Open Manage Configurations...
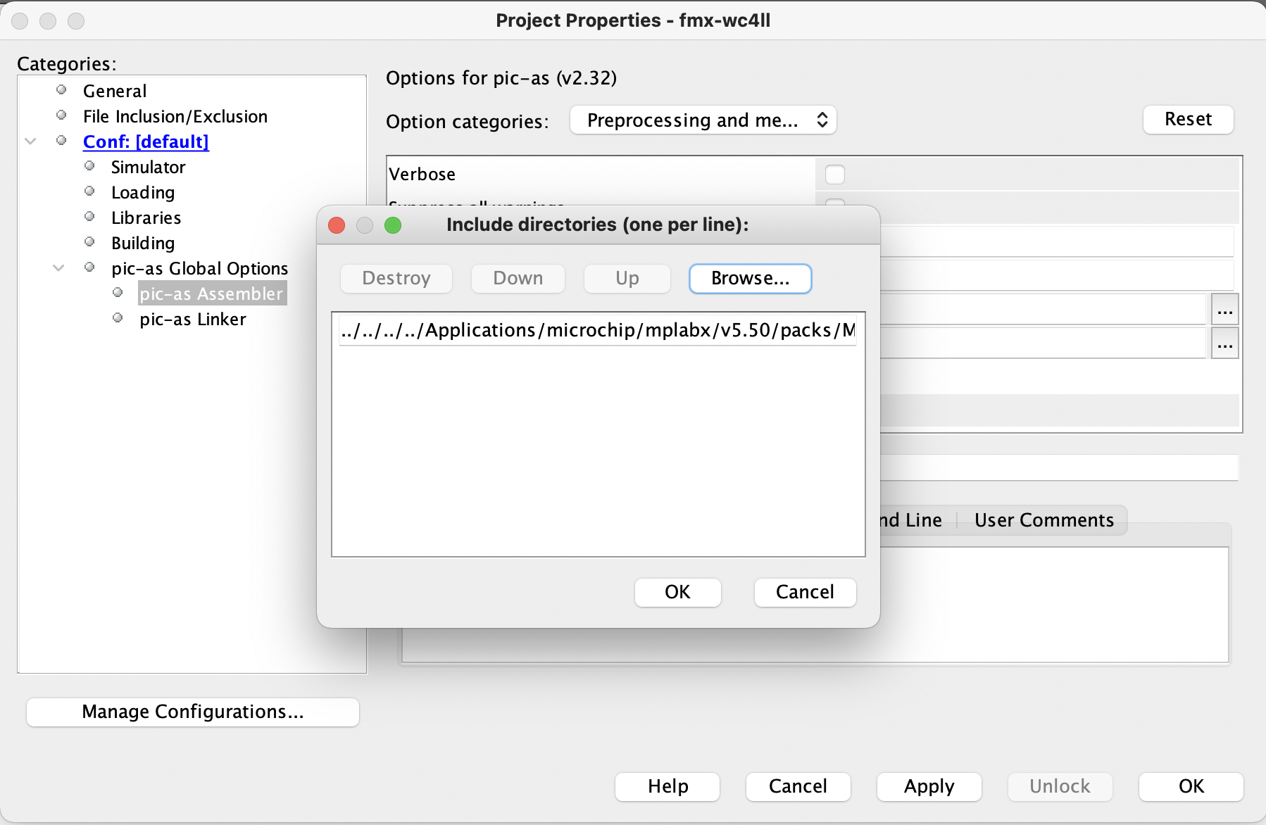The width and height of the screenshot is (1266, 825). coord(192,712)
